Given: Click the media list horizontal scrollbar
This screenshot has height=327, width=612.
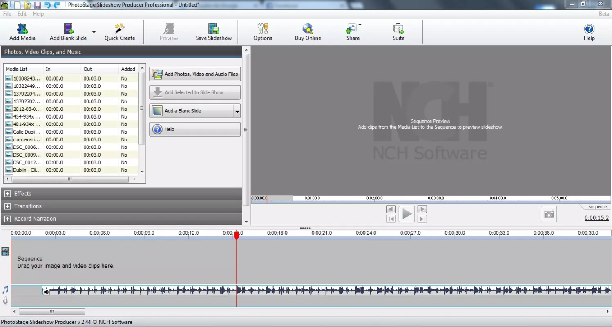Looking at the screenshot, I should pos(70,179).
